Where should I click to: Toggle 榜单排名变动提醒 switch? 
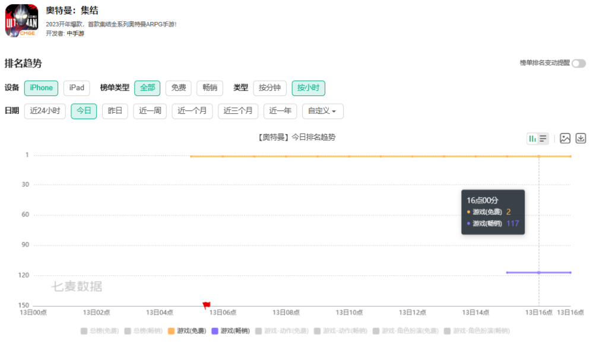point(579,63)
